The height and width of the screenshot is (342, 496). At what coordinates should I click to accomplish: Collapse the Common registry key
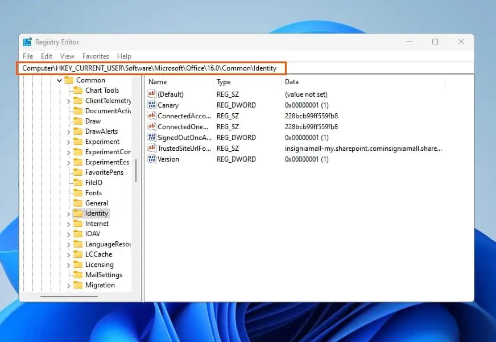click(x=60, y=80)
